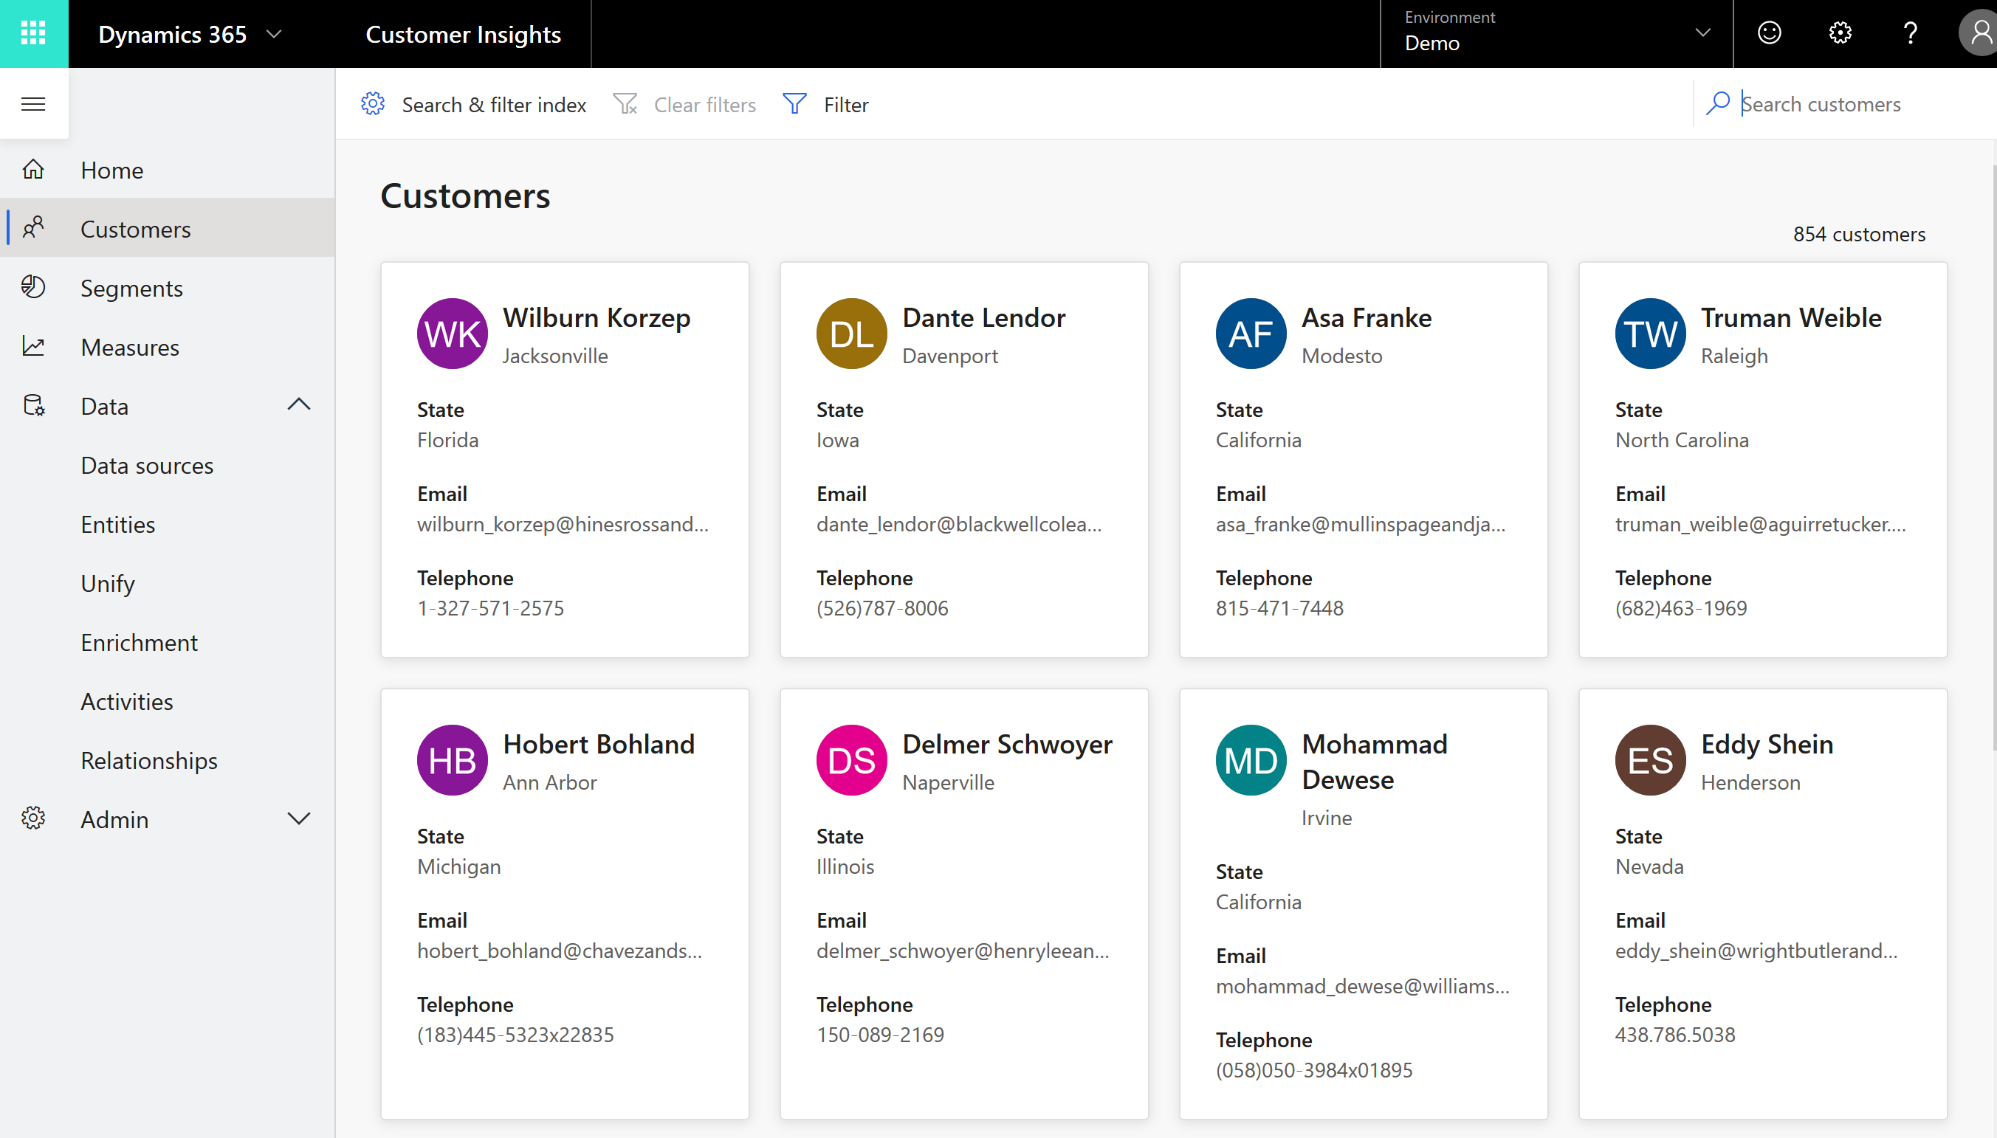Click email wilburn_korzep@hinesrossand...
Screen dimensions: 1997x1138
coord(563,524)
